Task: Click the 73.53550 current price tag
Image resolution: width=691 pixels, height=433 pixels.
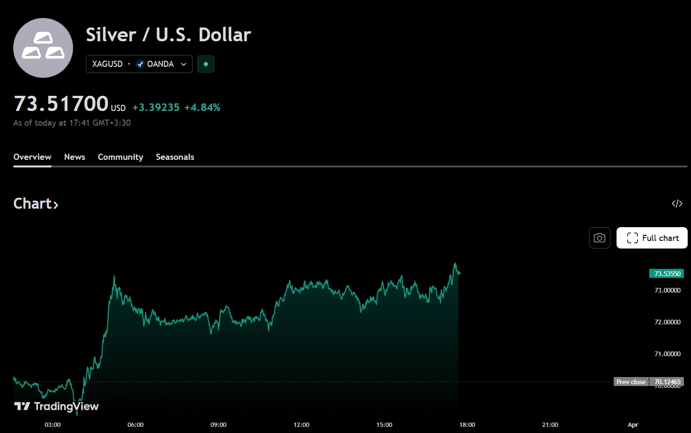Action: click(667, 274)
